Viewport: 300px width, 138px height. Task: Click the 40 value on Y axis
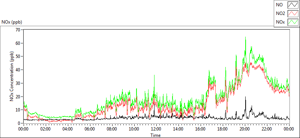click(x=18, y=70)
